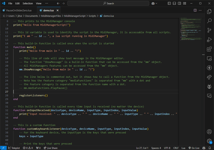Click Ln 27, Col 1 indicator
The width and height of the screenshot is (214, 150).
(x=142, y=148)
